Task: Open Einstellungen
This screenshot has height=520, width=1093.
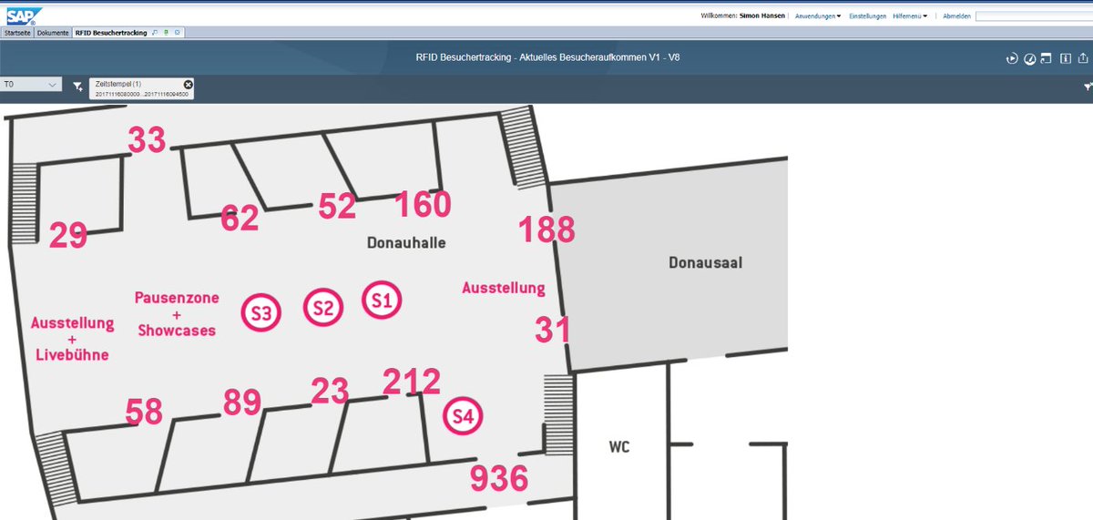Action: (x=867, y=16)
